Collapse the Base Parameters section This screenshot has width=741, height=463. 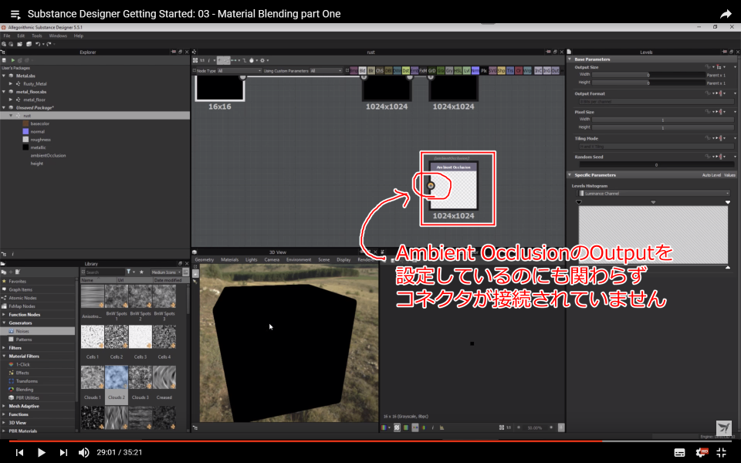[570, 59]
